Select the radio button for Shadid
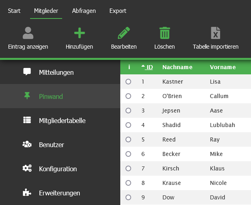This screenshot has height=205, width=251. click(x=128, y=125)
